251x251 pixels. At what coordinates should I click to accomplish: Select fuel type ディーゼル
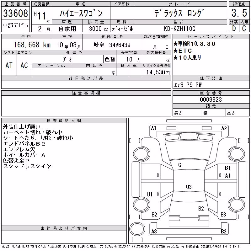pos(122,29)
